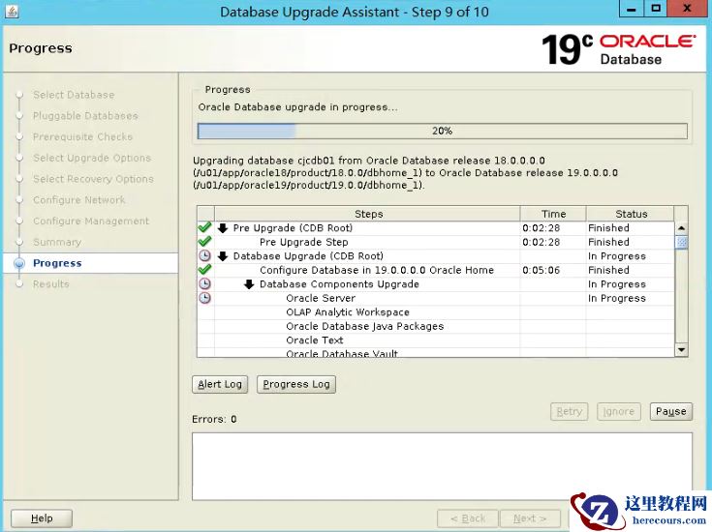
Task: Select the Select Upgrade Options sidebar step
Action: [92, 158]
